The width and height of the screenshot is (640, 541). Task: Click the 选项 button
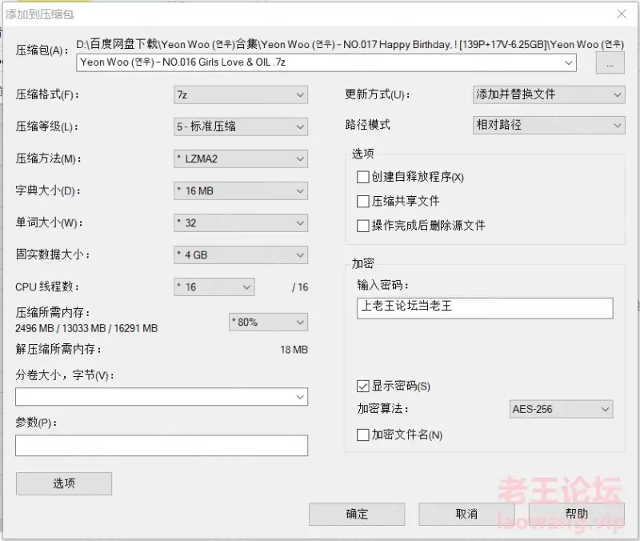tap(64, 484)
